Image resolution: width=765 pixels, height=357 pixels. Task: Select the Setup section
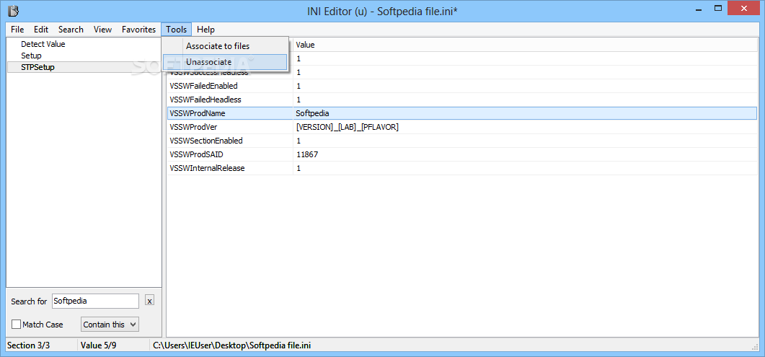pyautogui.click(x=31, y=56)
